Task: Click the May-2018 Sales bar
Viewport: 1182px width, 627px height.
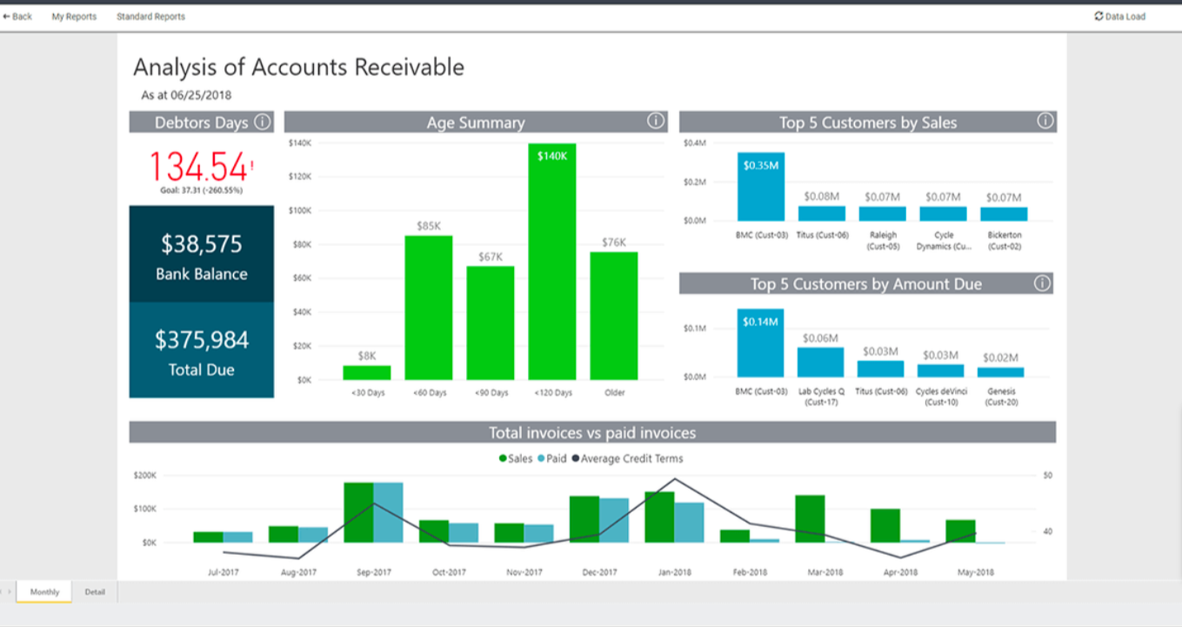Action: point(960,531)
